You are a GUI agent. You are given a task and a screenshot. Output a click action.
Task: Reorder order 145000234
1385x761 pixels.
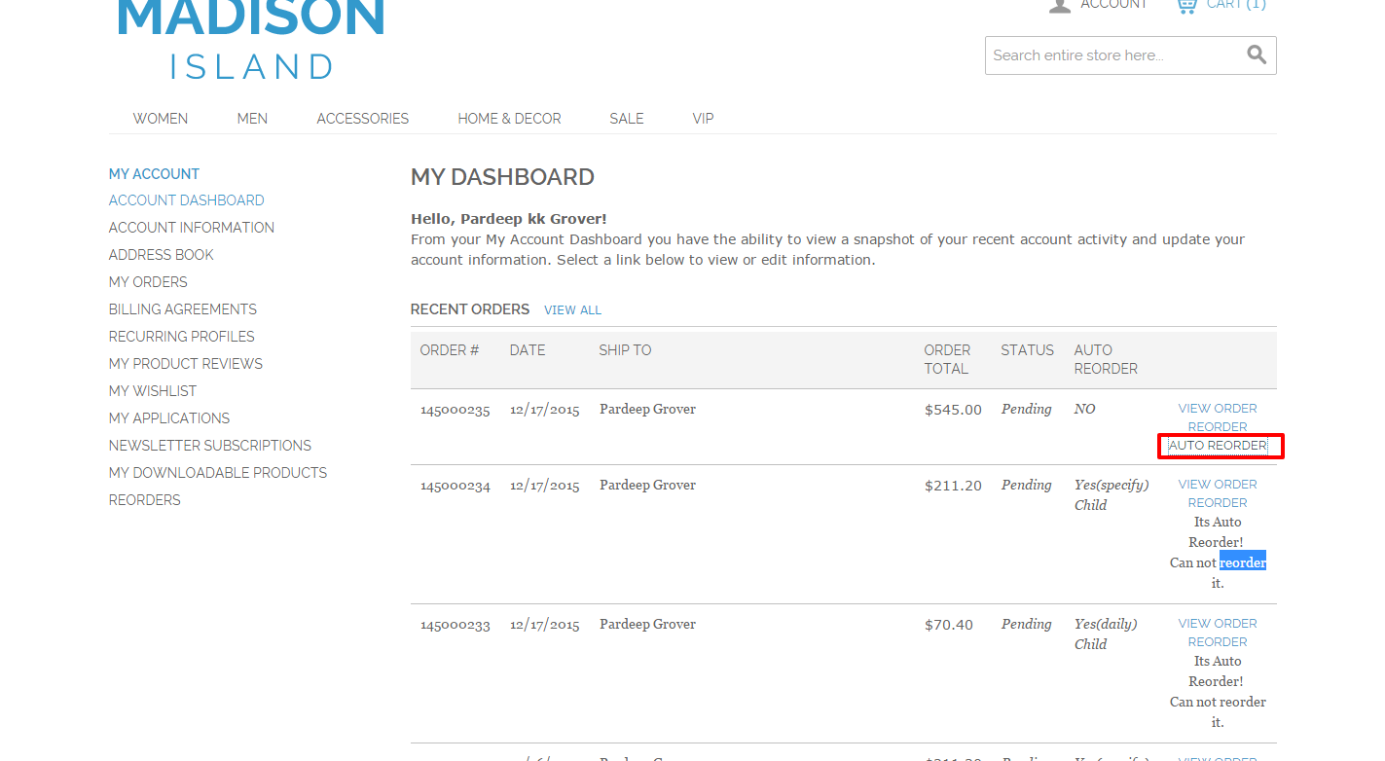click(x=1218, y=503)
